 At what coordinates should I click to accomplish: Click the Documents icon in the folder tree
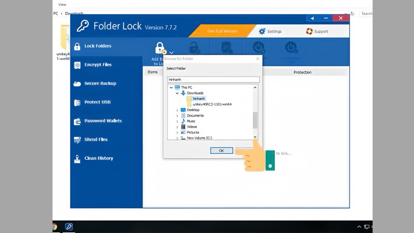pos(183,116)
